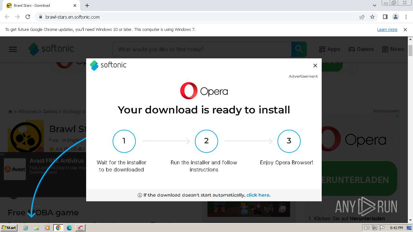The height and width of the screenshot is (232, 413).
Task: Close the Opera download popup
Action: click(x=315, y=65)
